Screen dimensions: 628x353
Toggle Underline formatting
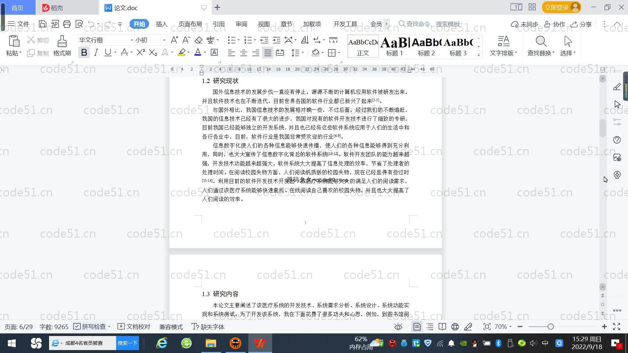(108, 52)
